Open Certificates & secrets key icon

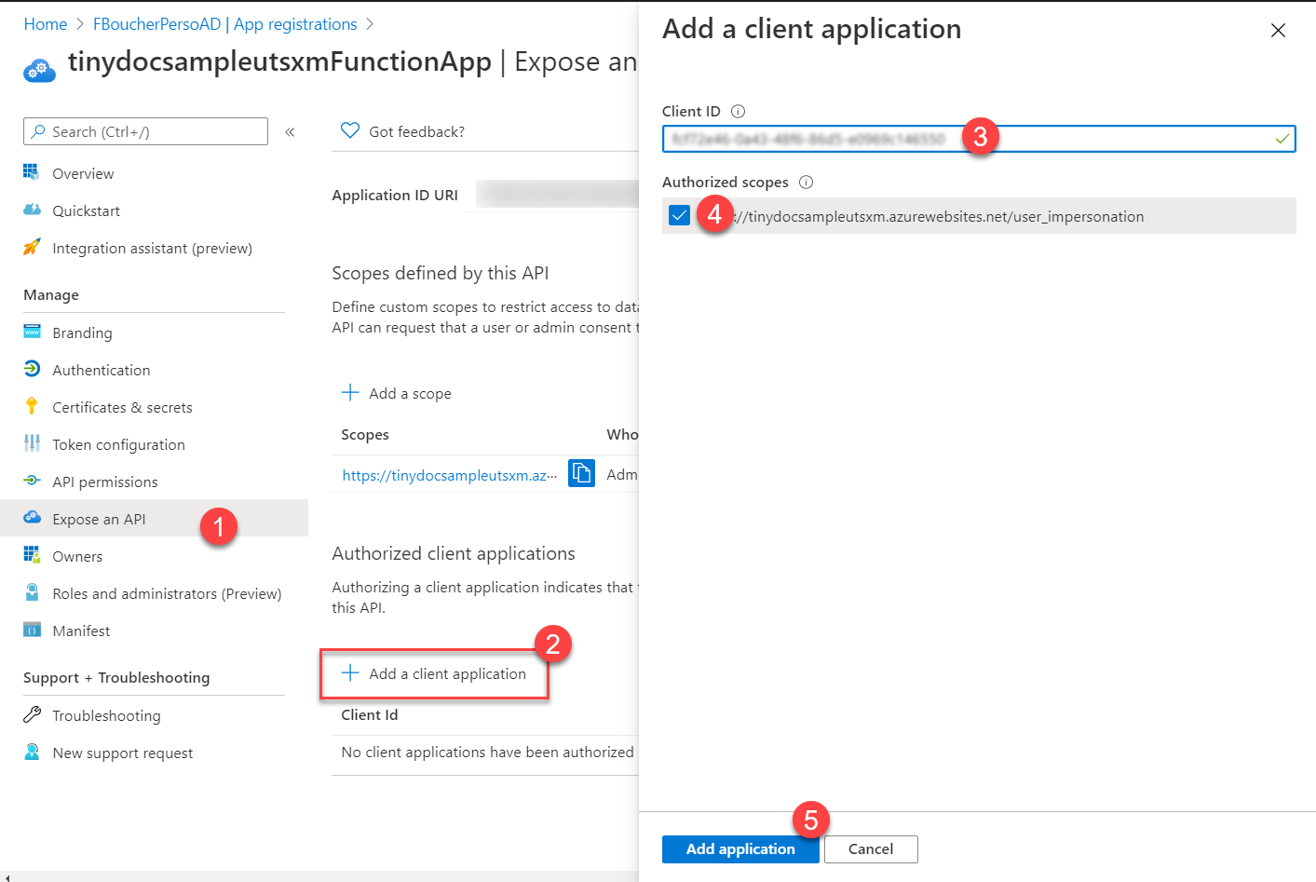pyautogui.click(x=32, y=406)
